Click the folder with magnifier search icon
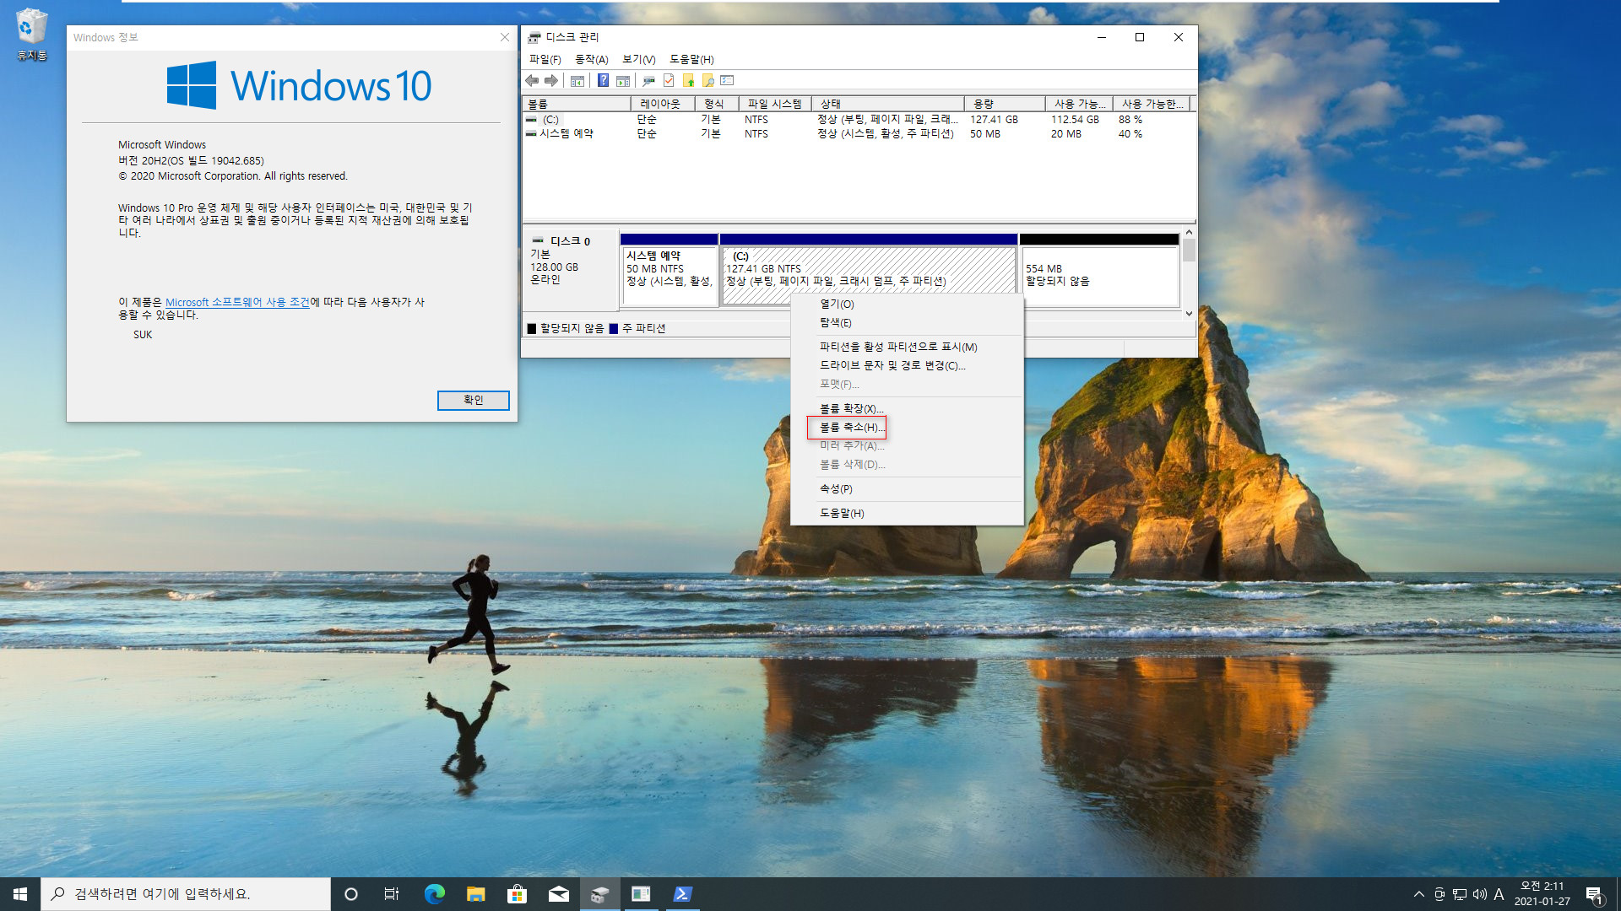Screen dimensions: 1621x911 tap(708, 81)
